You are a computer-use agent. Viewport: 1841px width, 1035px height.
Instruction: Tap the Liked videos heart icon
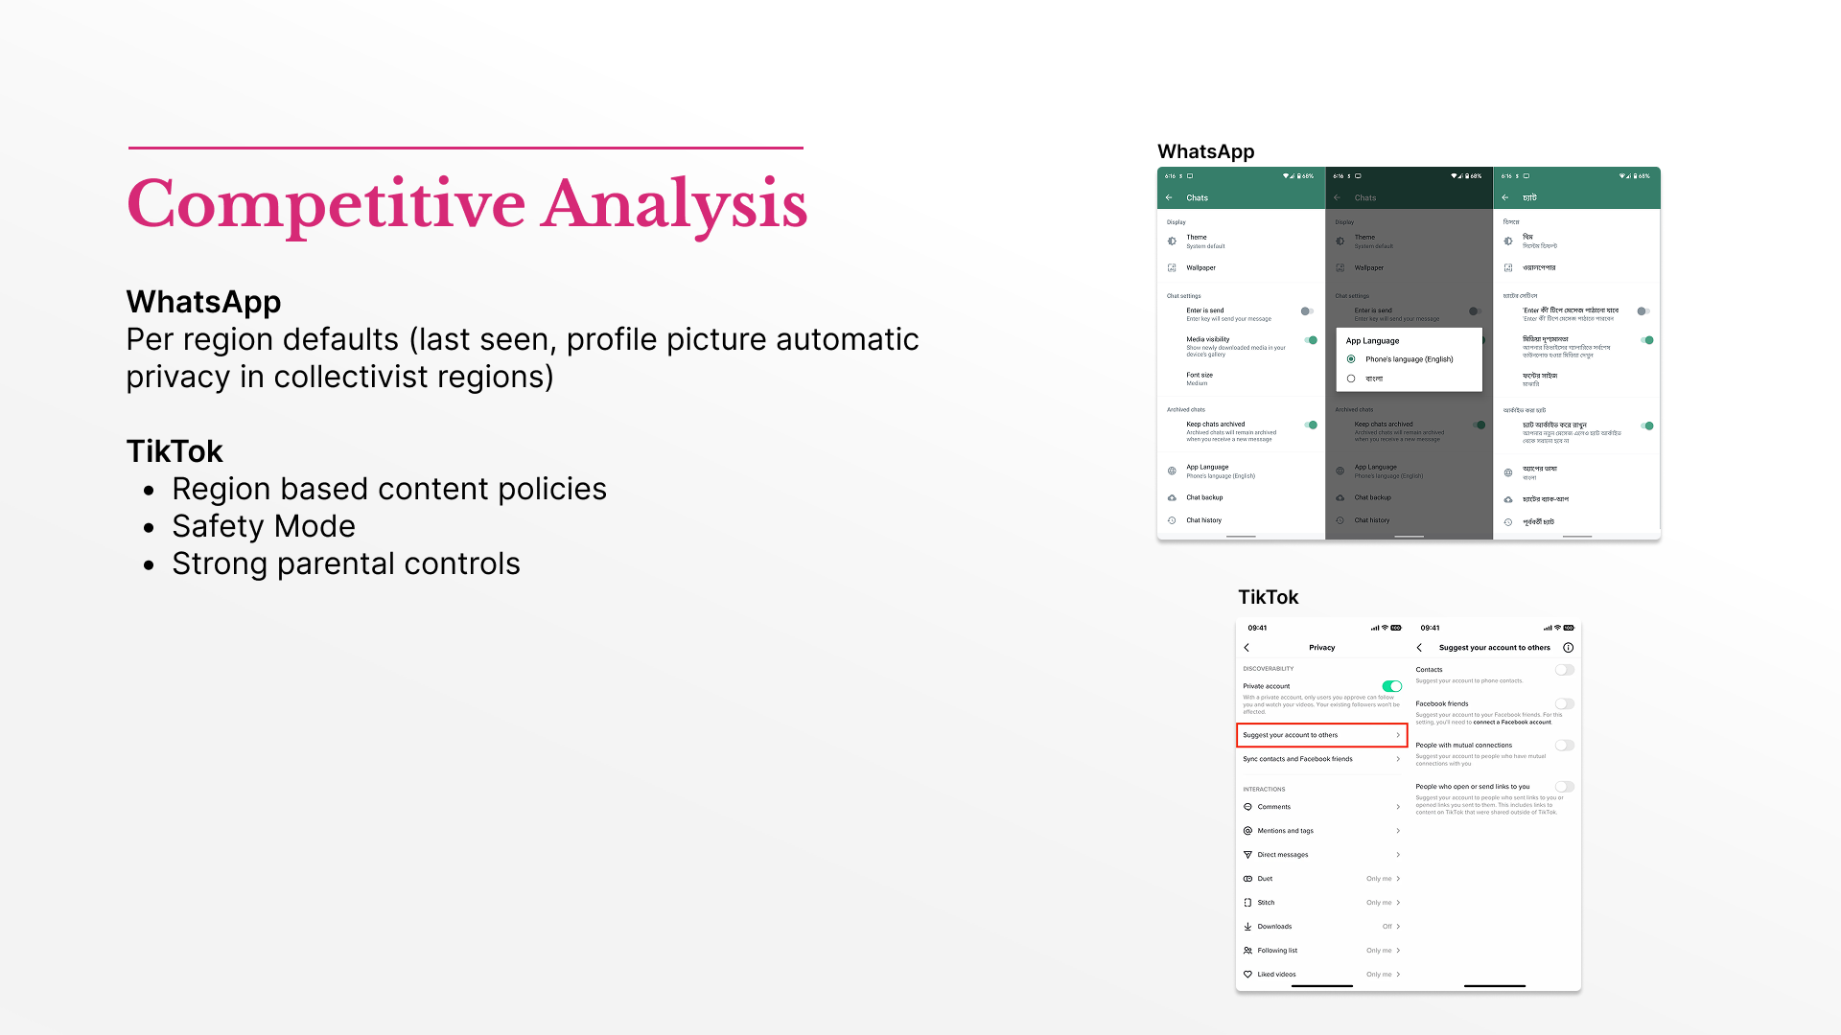coord(1247,975)
